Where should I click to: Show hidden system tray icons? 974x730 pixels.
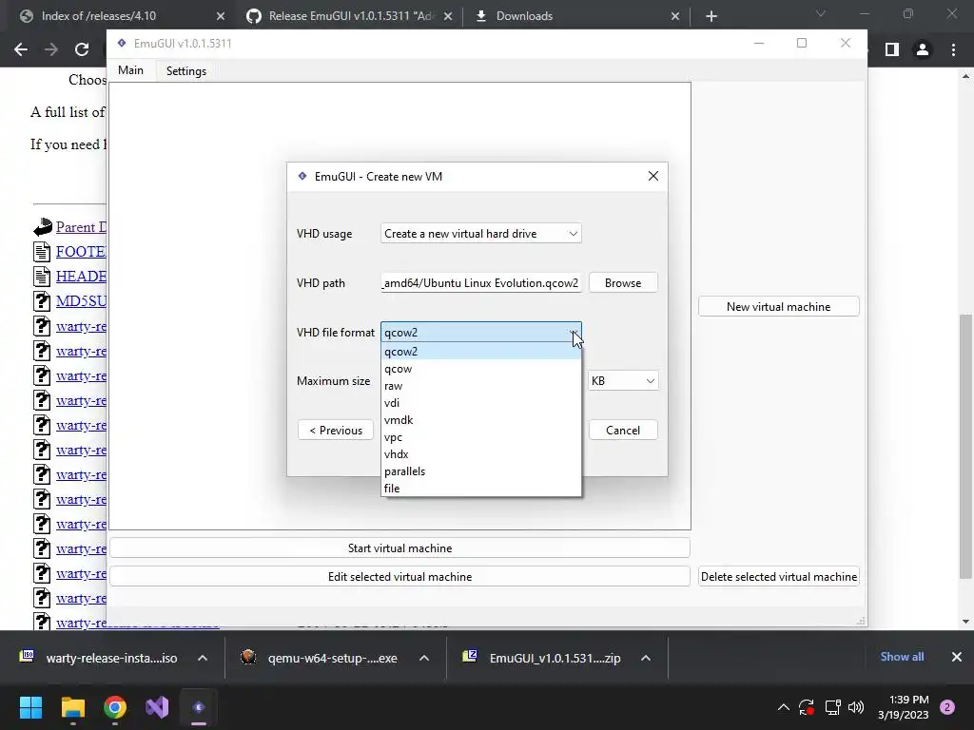tap(784, 707)
